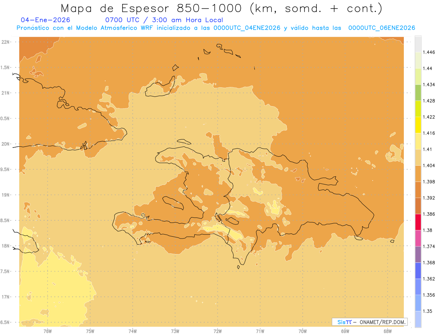Click the 19N latitude label
The image size is (435, 336).
tap(6, 195)
